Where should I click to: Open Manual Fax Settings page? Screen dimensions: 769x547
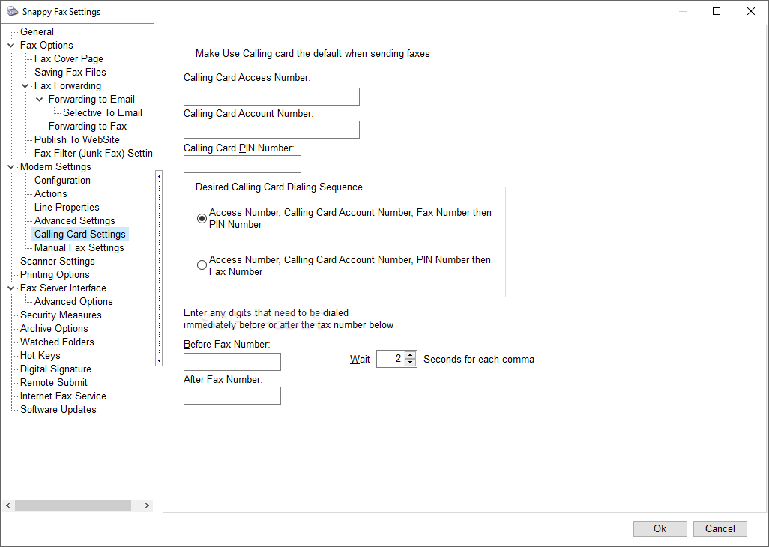79,247
